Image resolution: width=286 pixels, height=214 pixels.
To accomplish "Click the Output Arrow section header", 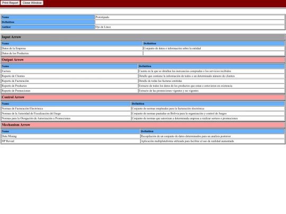I will [143, 60].
